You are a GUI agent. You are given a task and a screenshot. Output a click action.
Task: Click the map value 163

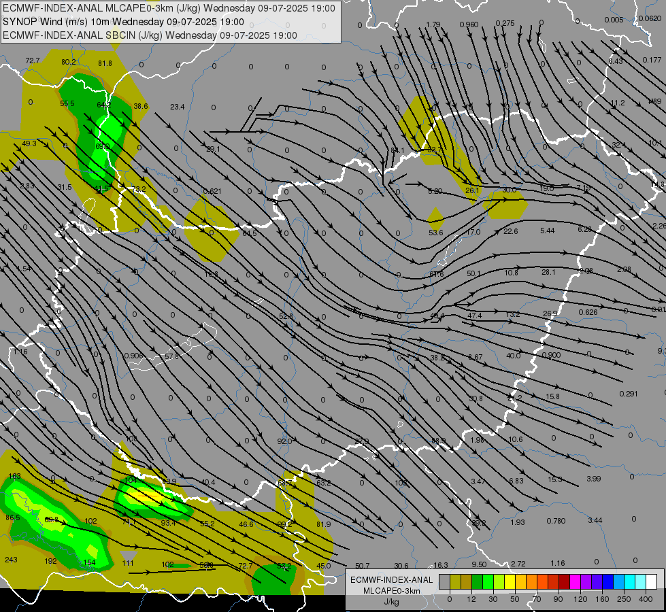point(14,476)
